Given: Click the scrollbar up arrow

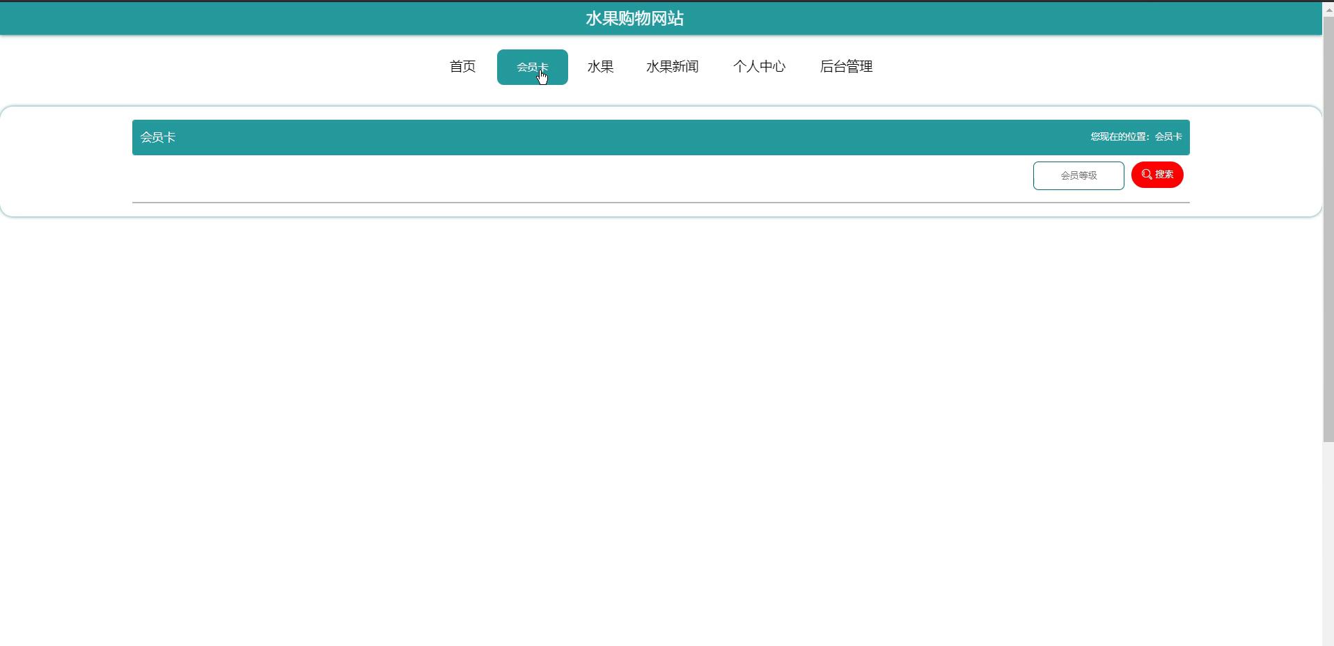Looking at the screenshot, I should click(x=1328, y=9).
